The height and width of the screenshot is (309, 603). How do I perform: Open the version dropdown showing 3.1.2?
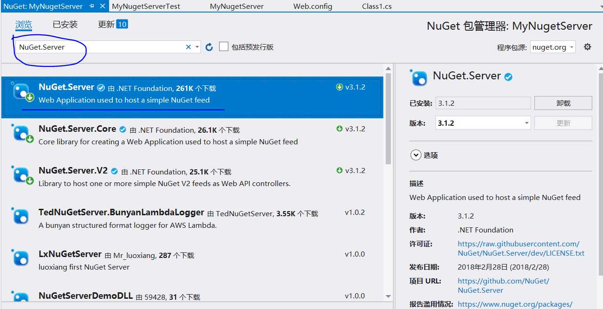coord(483,123)
